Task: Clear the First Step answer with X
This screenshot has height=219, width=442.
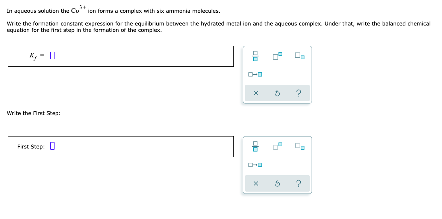Action: point(256,183)
